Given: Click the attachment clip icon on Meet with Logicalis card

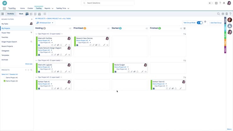Looking at the screenshot, I should (55, 71).
